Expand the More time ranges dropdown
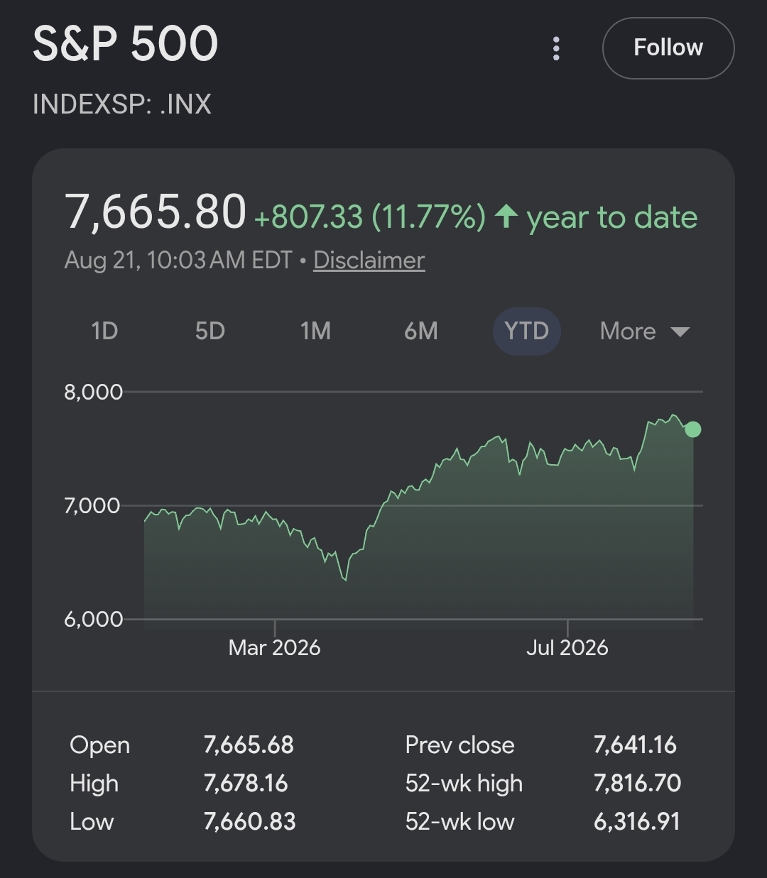 click(645, 331)
